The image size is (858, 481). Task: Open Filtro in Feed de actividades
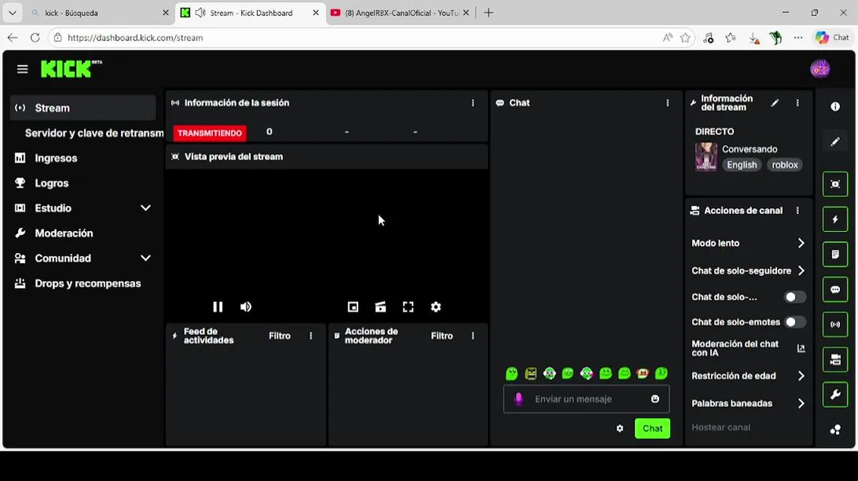(279, 336)
